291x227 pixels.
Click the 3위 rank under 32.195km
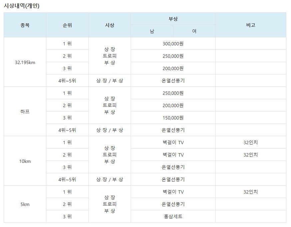[67, 68]
